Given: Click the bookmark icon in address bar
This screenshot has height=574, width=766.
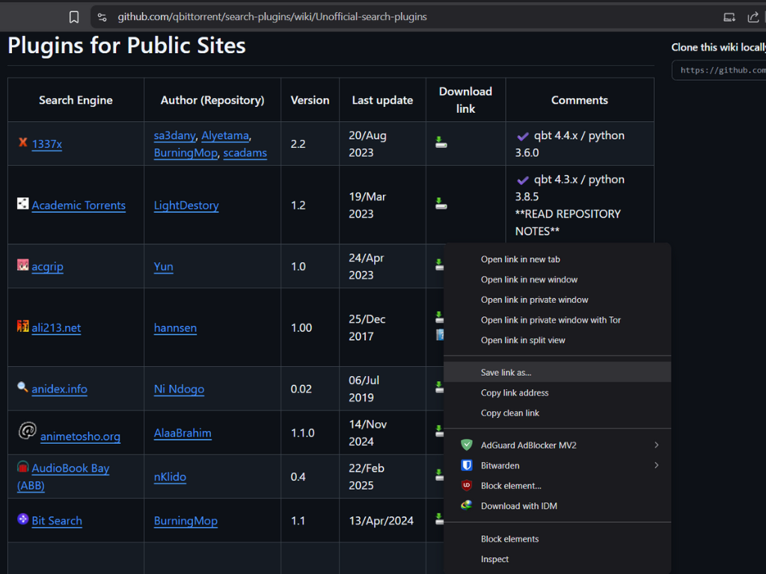Looking at the screenshot, I should (74, 17).
